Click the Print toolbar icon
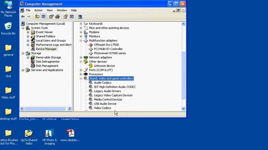 tap(57, 17)
